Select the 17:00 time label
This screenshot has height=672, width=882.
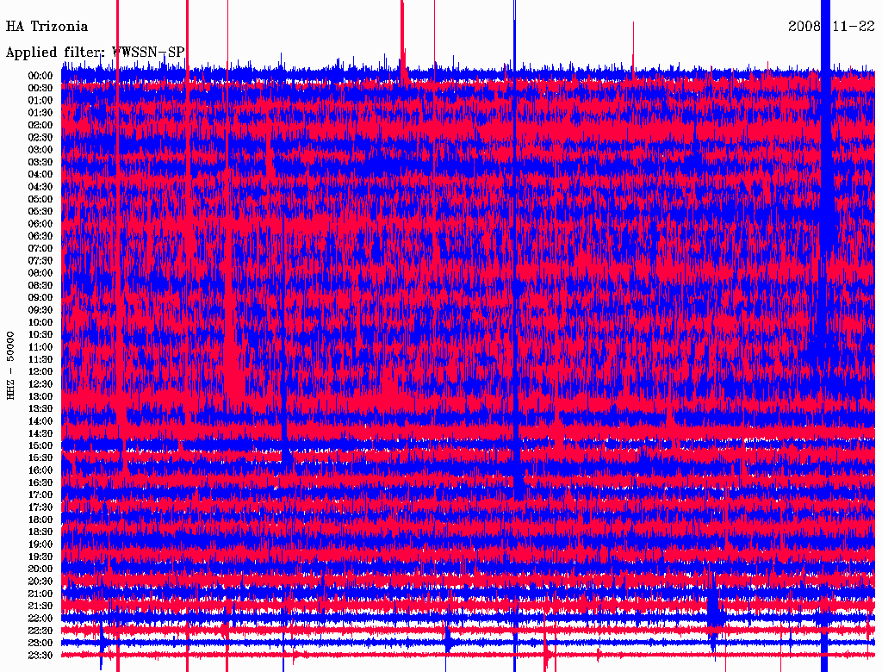(x=40, y=495)
